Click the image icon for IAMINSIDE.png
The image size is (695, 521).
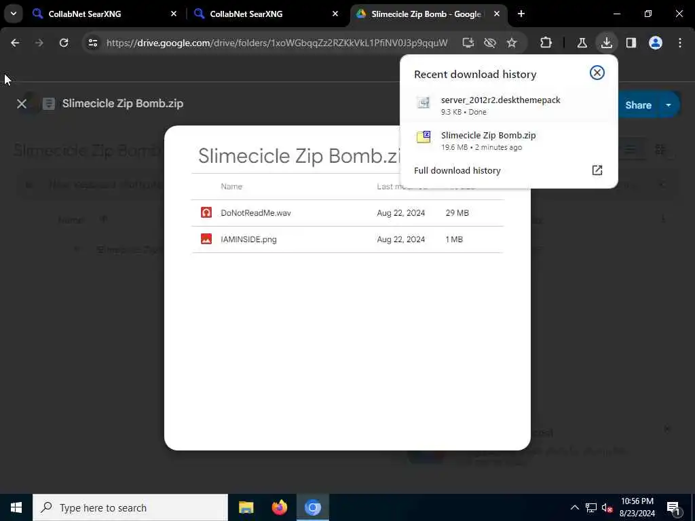click(x=206, y=239)
